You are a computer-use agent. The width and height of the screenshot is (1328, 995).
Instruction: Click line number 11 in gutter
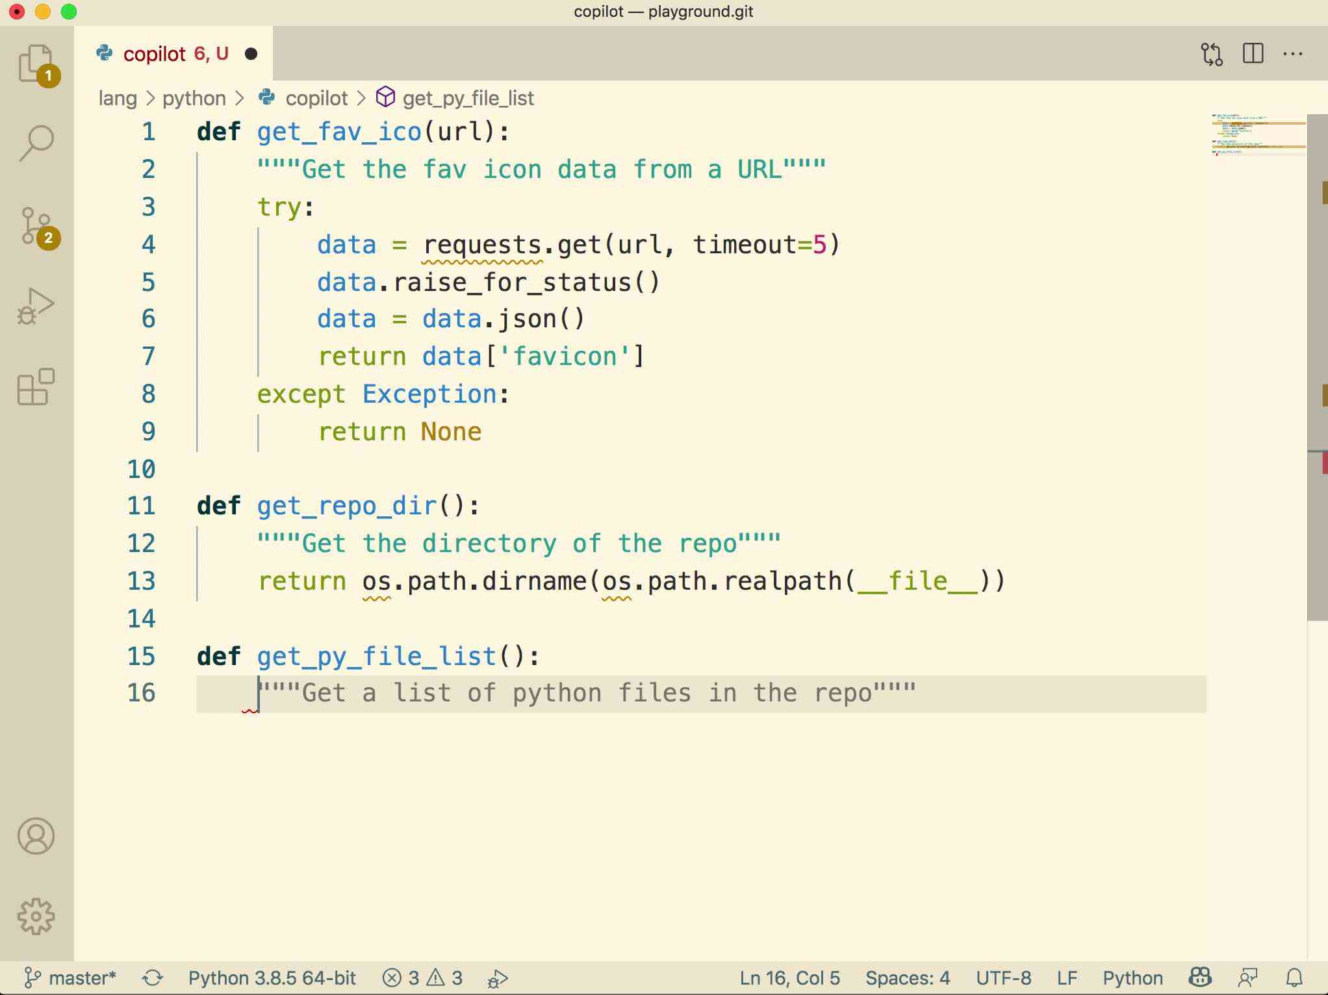point(142,506)
